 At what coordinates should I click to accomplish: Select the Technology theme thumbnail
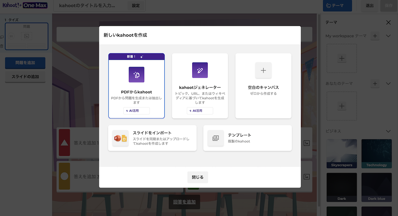[377, 153]
